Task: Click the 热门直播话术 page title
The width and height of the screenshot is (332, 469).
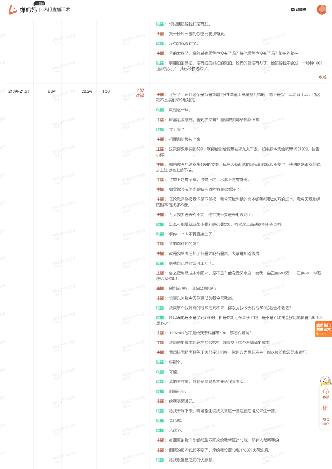Action: 56,10
